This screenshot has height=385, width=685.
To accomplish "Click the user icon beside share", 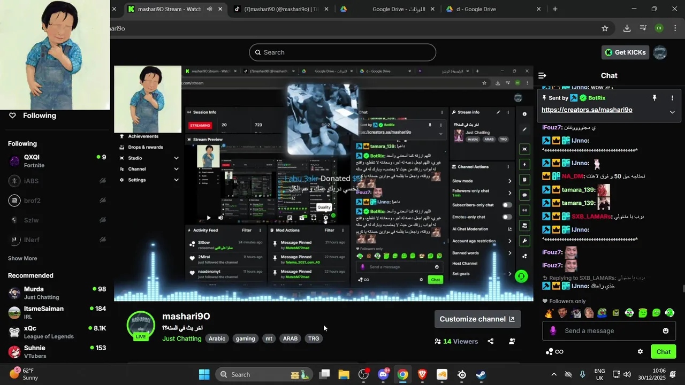I will point(512,341).
